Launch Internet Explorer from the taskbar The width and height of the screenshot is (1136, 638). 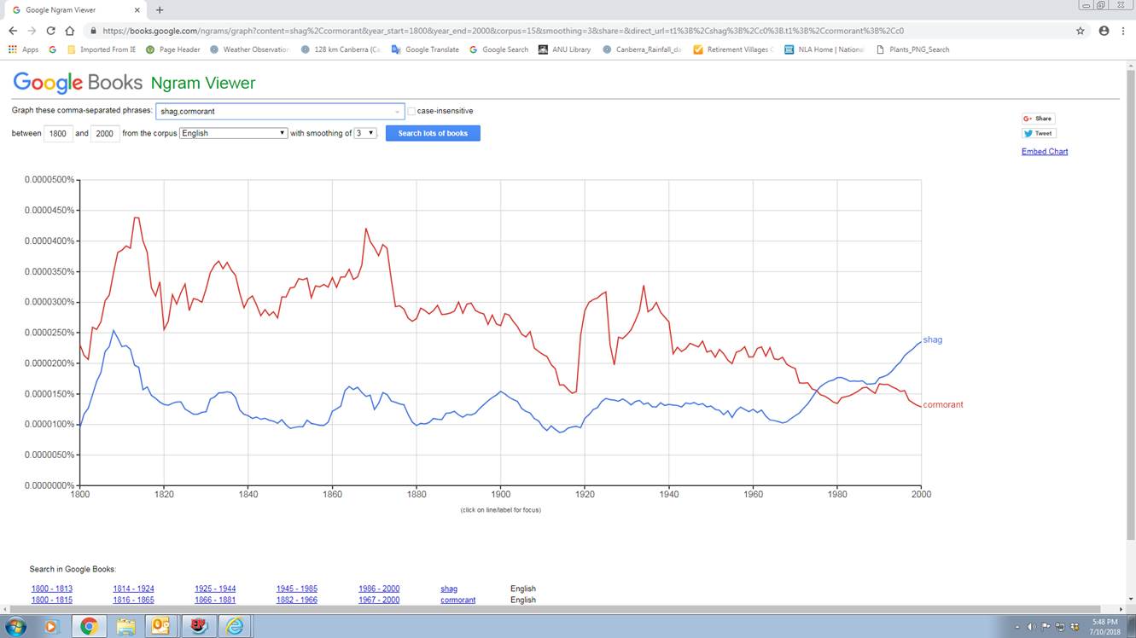tap(235, 626)
